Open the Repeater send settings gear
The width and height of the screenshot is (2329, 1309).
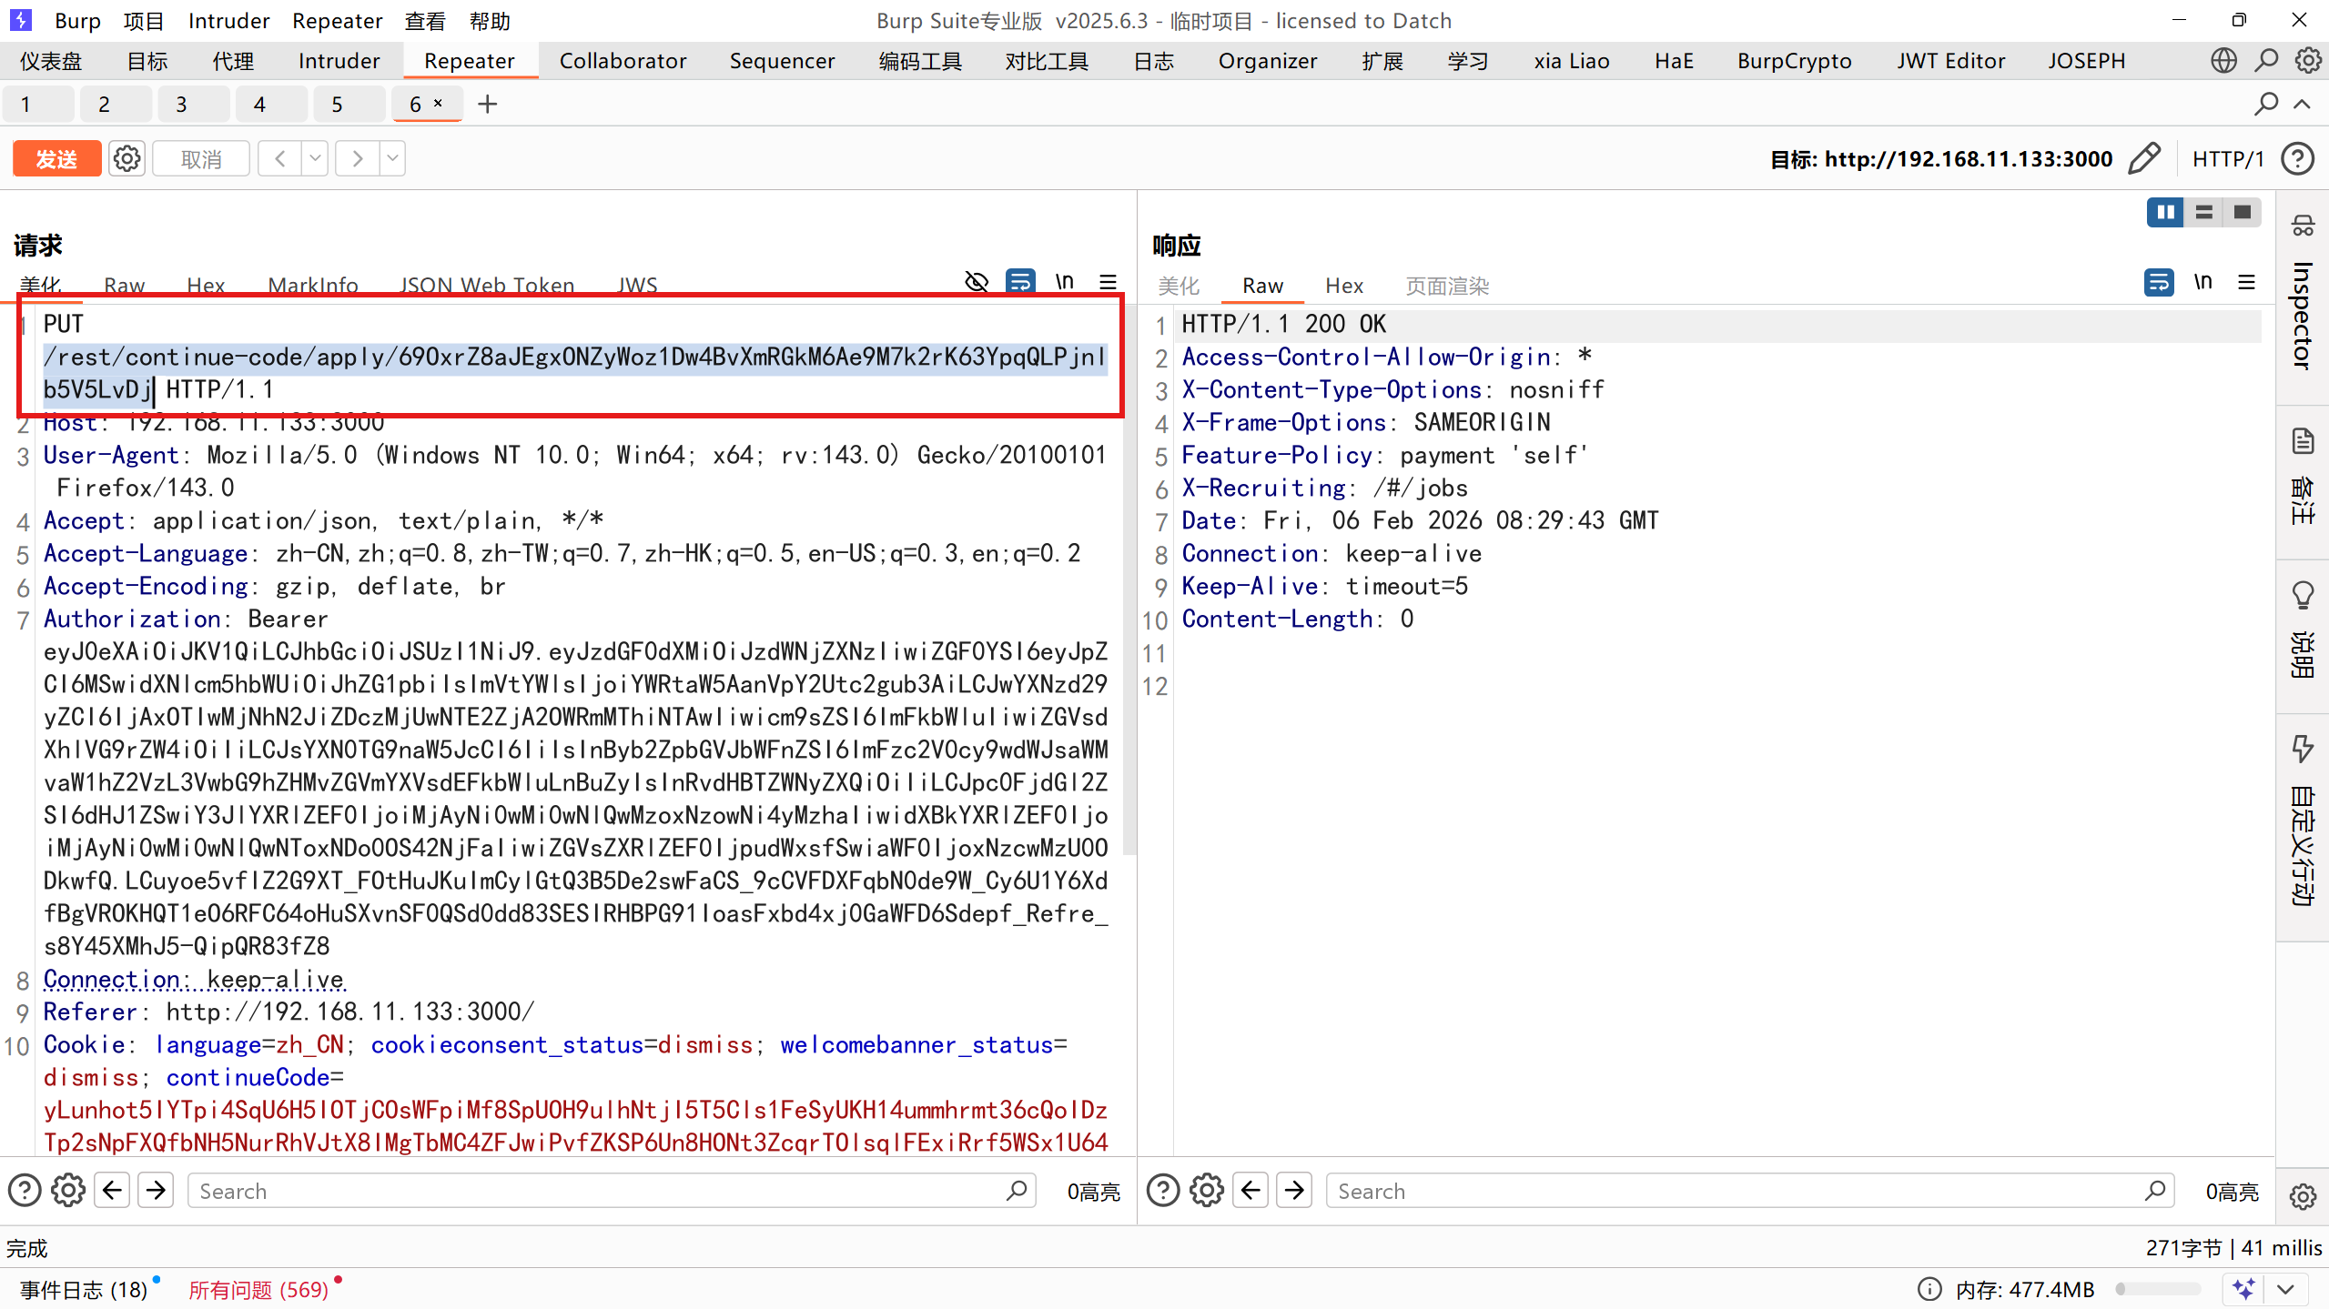pyautogui.click(x=127, y=158)
